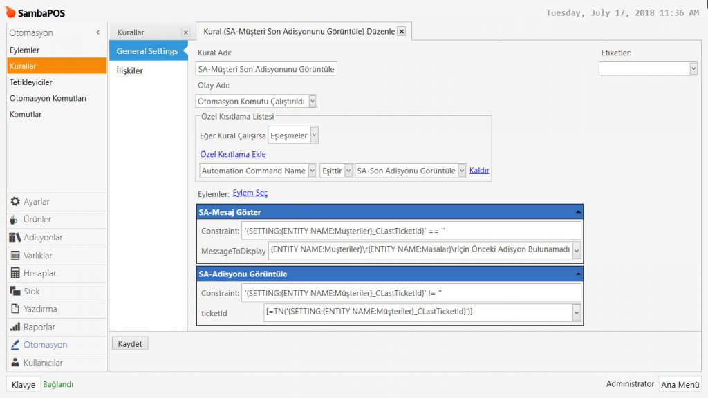Expand the Olay Adı event dropdown
Screen dimensions: 708x398
(x=313, y=102)
